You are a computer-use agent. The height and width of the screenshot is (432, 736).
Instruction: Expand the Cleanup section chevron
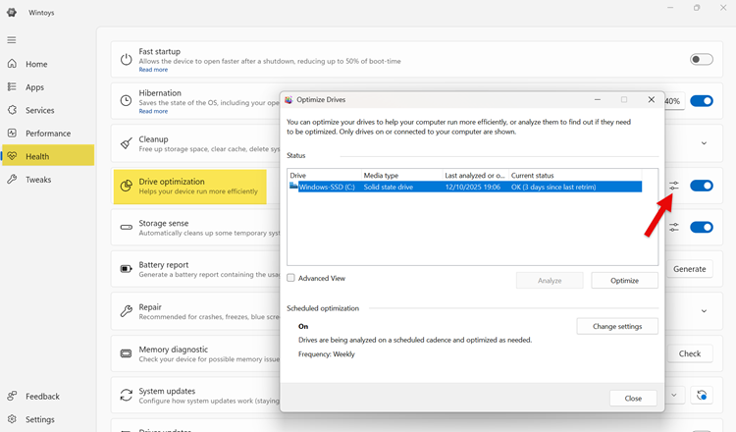coord(704,143)
